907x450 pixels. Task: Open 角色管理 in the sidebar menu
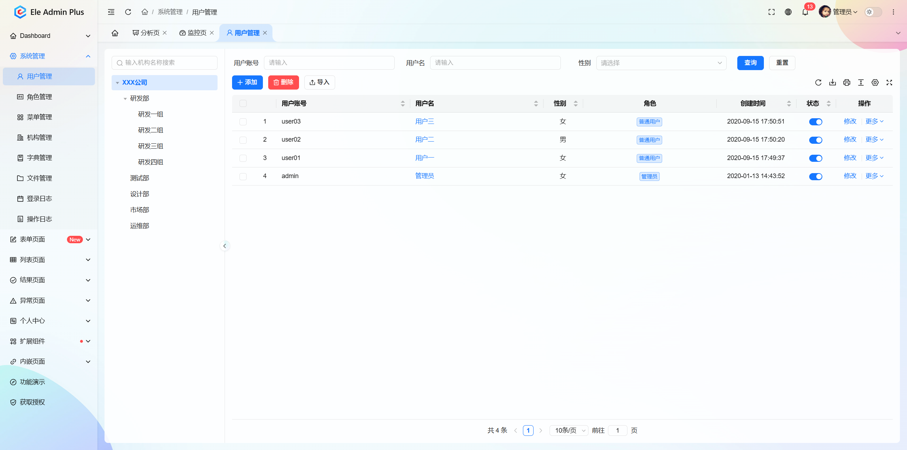click(39, 97)
